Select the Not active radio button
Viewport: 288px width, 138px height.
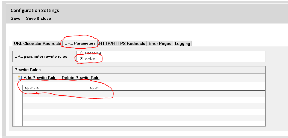pyautogui.click(x=81, y=53)
